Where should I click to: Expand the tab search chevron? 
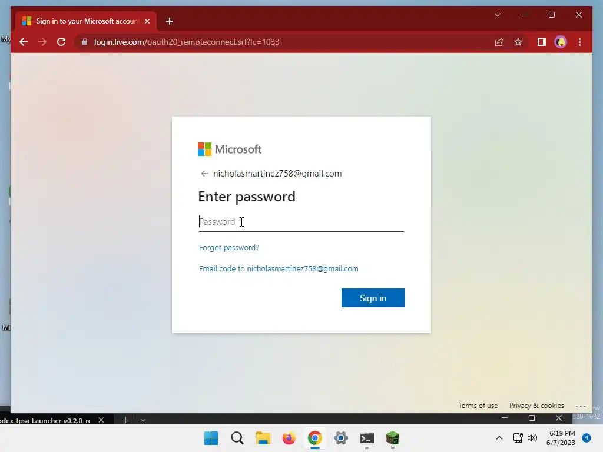(497, 15)
